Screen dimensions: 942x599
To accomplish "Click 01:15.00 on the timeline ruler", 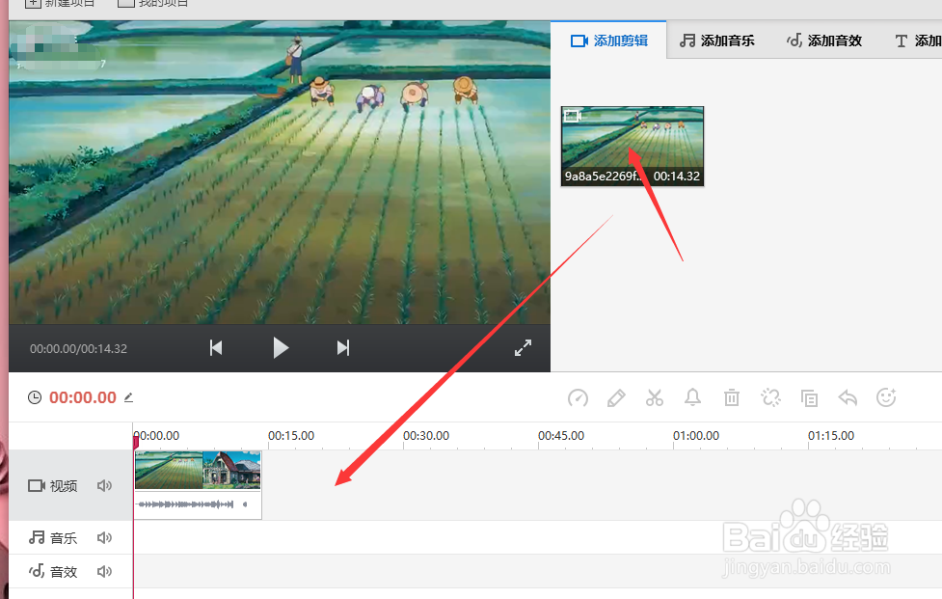I will tap(831, 436).
